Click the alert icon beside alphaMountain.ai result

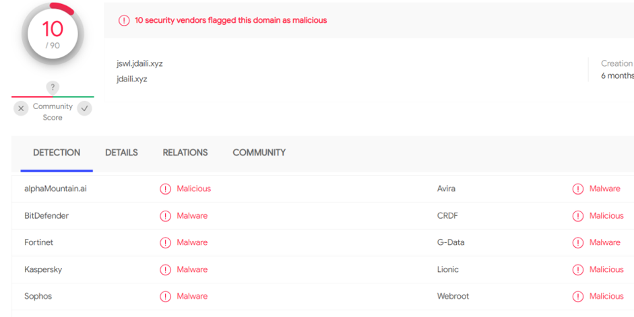pos(165,189)
